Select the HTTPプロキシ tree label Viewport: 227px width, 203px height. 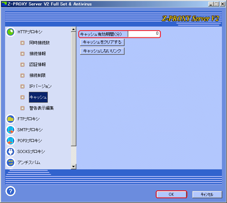[x=30, y=32]
